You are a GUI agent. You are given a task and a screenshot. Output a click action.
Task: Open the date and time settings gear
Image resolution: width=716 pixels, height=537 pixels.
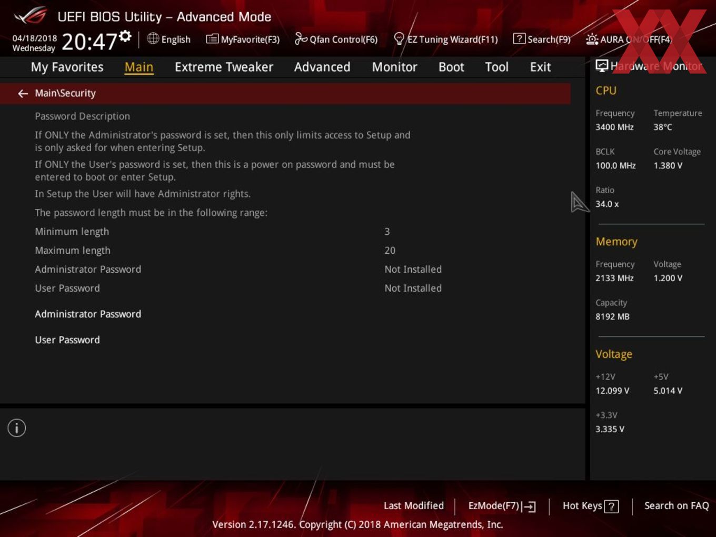tap(125, 36)
